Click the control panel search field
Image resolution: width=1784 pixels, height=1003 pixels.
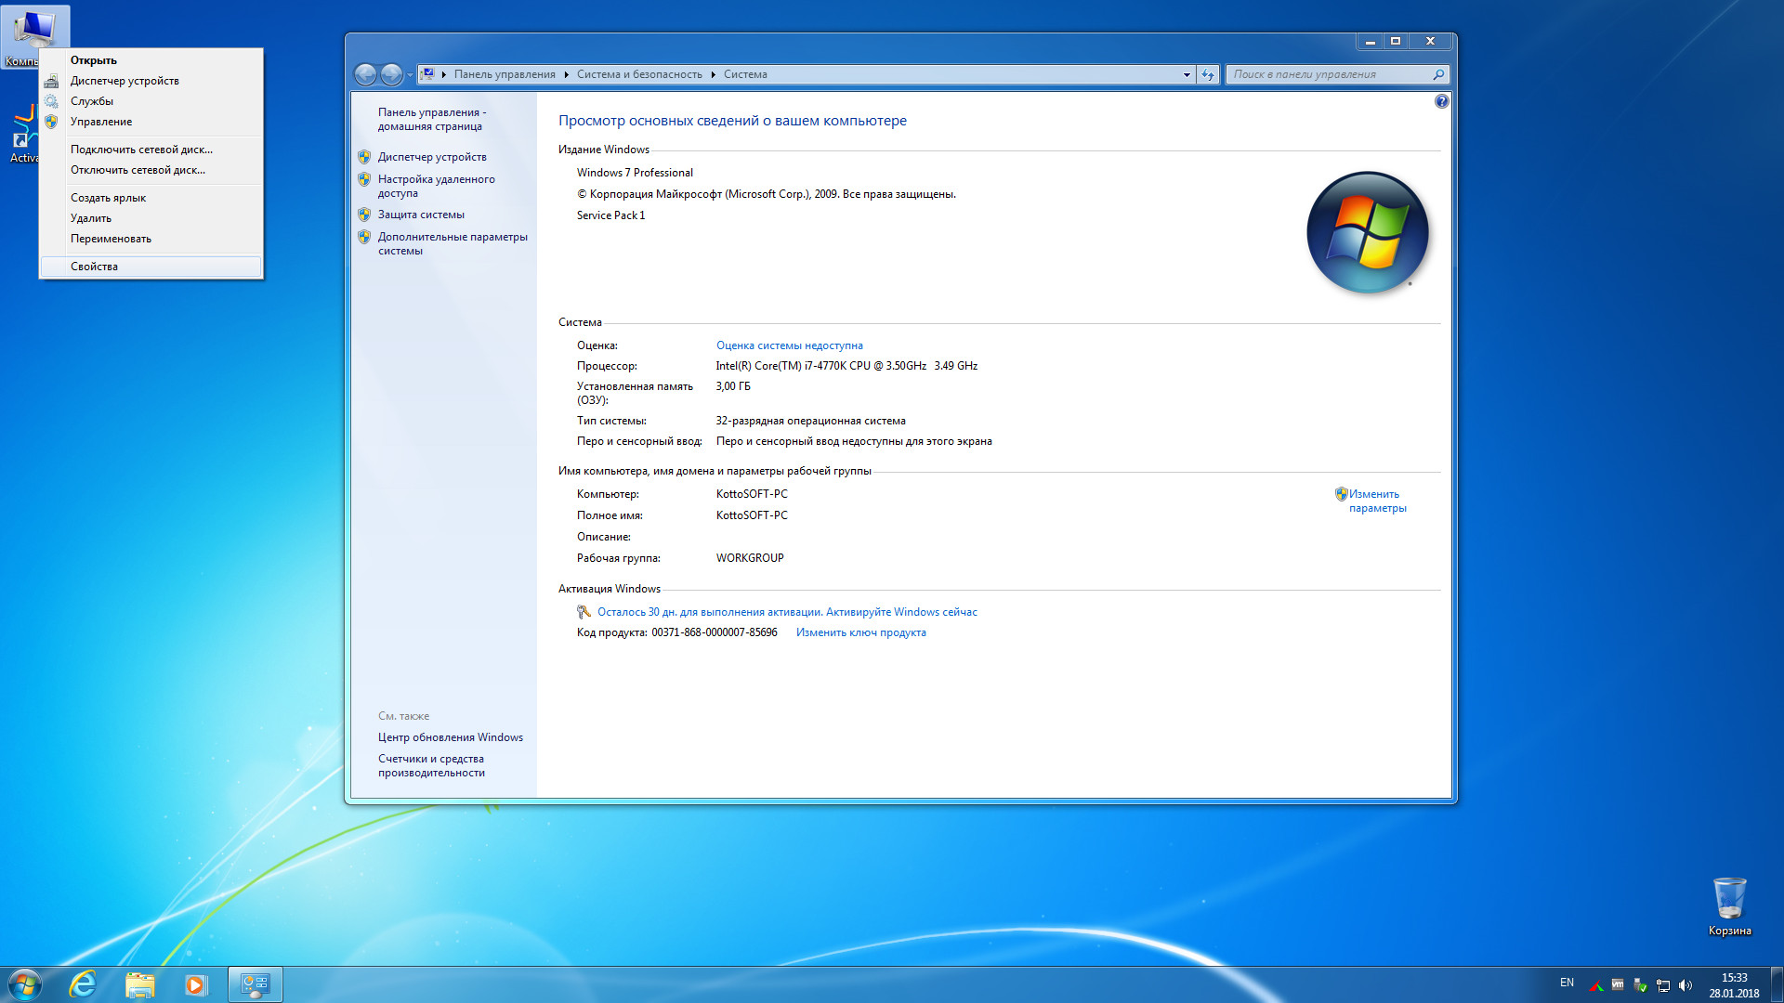click(1329, 74)
